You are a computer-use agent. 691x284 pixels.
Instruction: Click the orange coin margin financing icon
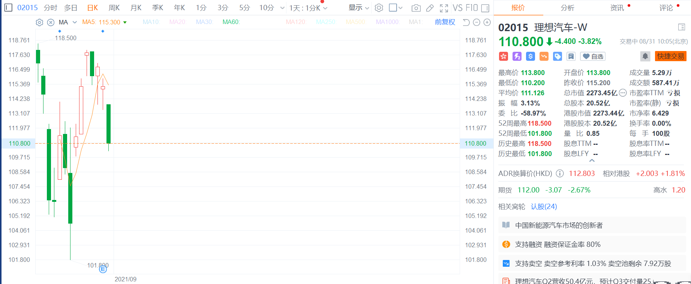[506, 244]
